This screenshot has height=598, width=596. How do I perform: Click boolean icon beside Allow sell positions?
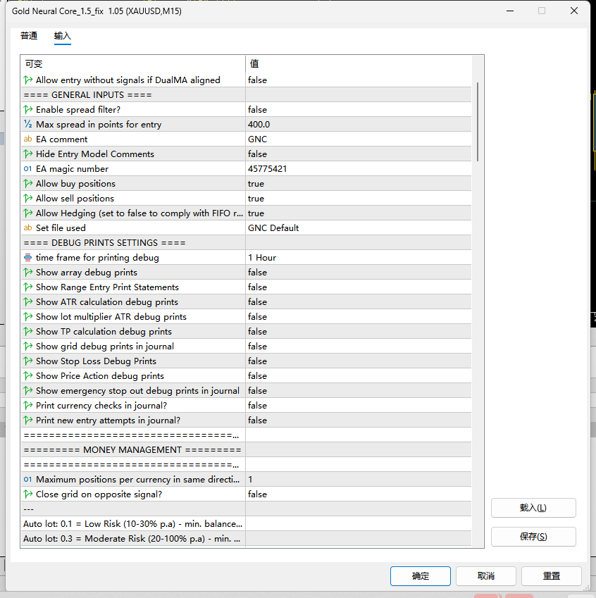click(x=28, y=199)
